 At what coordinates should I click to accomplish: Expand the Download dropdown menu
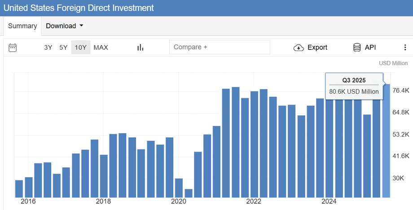(65, 26)
